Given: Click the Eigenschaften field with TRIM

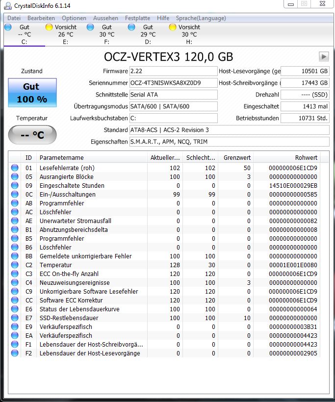Looking at the screenshot, I should [230, 142].
